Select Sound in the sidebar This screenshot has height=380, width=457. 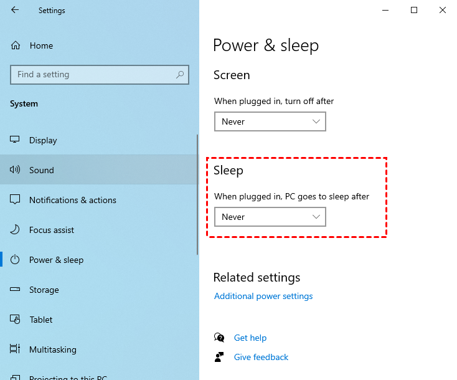tap(98, 169)
